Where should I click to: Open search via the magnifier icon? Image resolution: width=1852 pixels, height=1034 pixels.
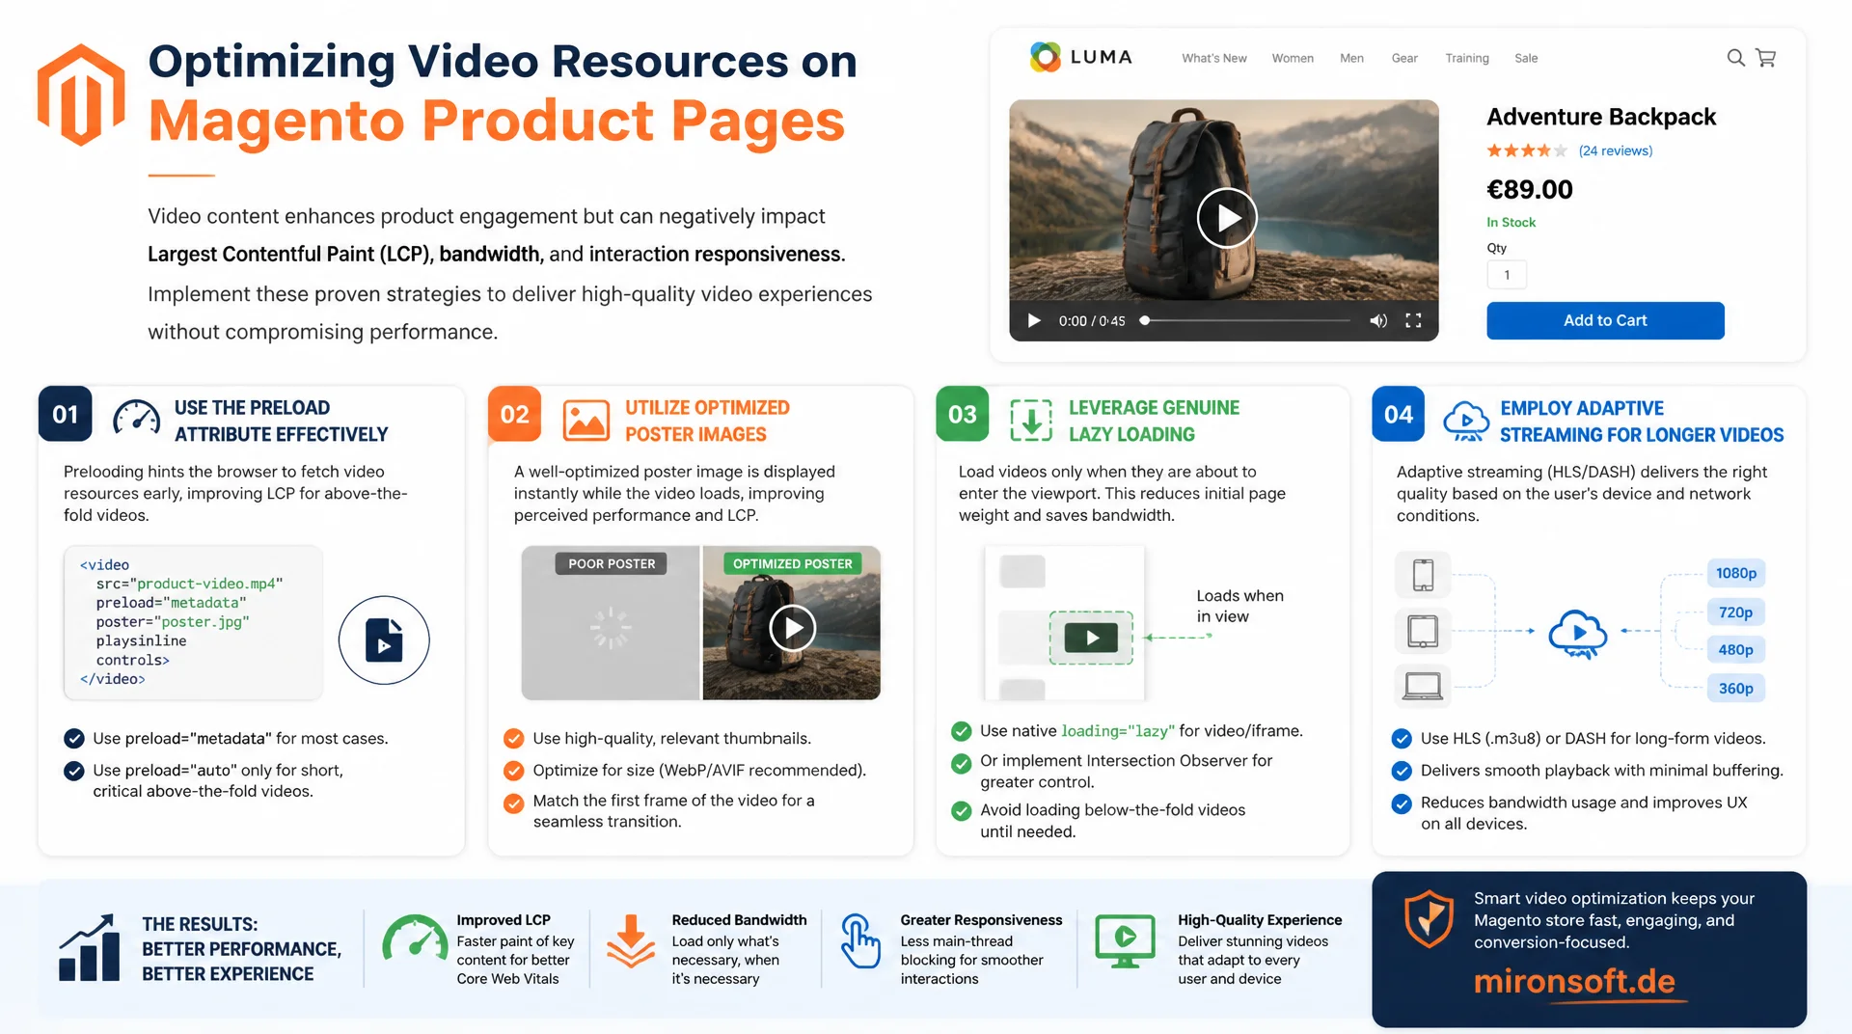coord(1735,58)
